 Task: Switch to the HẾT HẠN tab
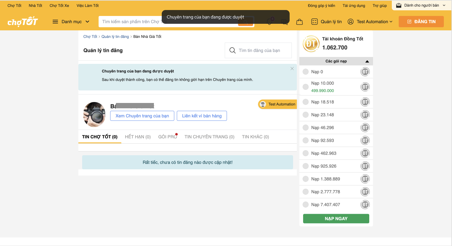click(138, 137)
